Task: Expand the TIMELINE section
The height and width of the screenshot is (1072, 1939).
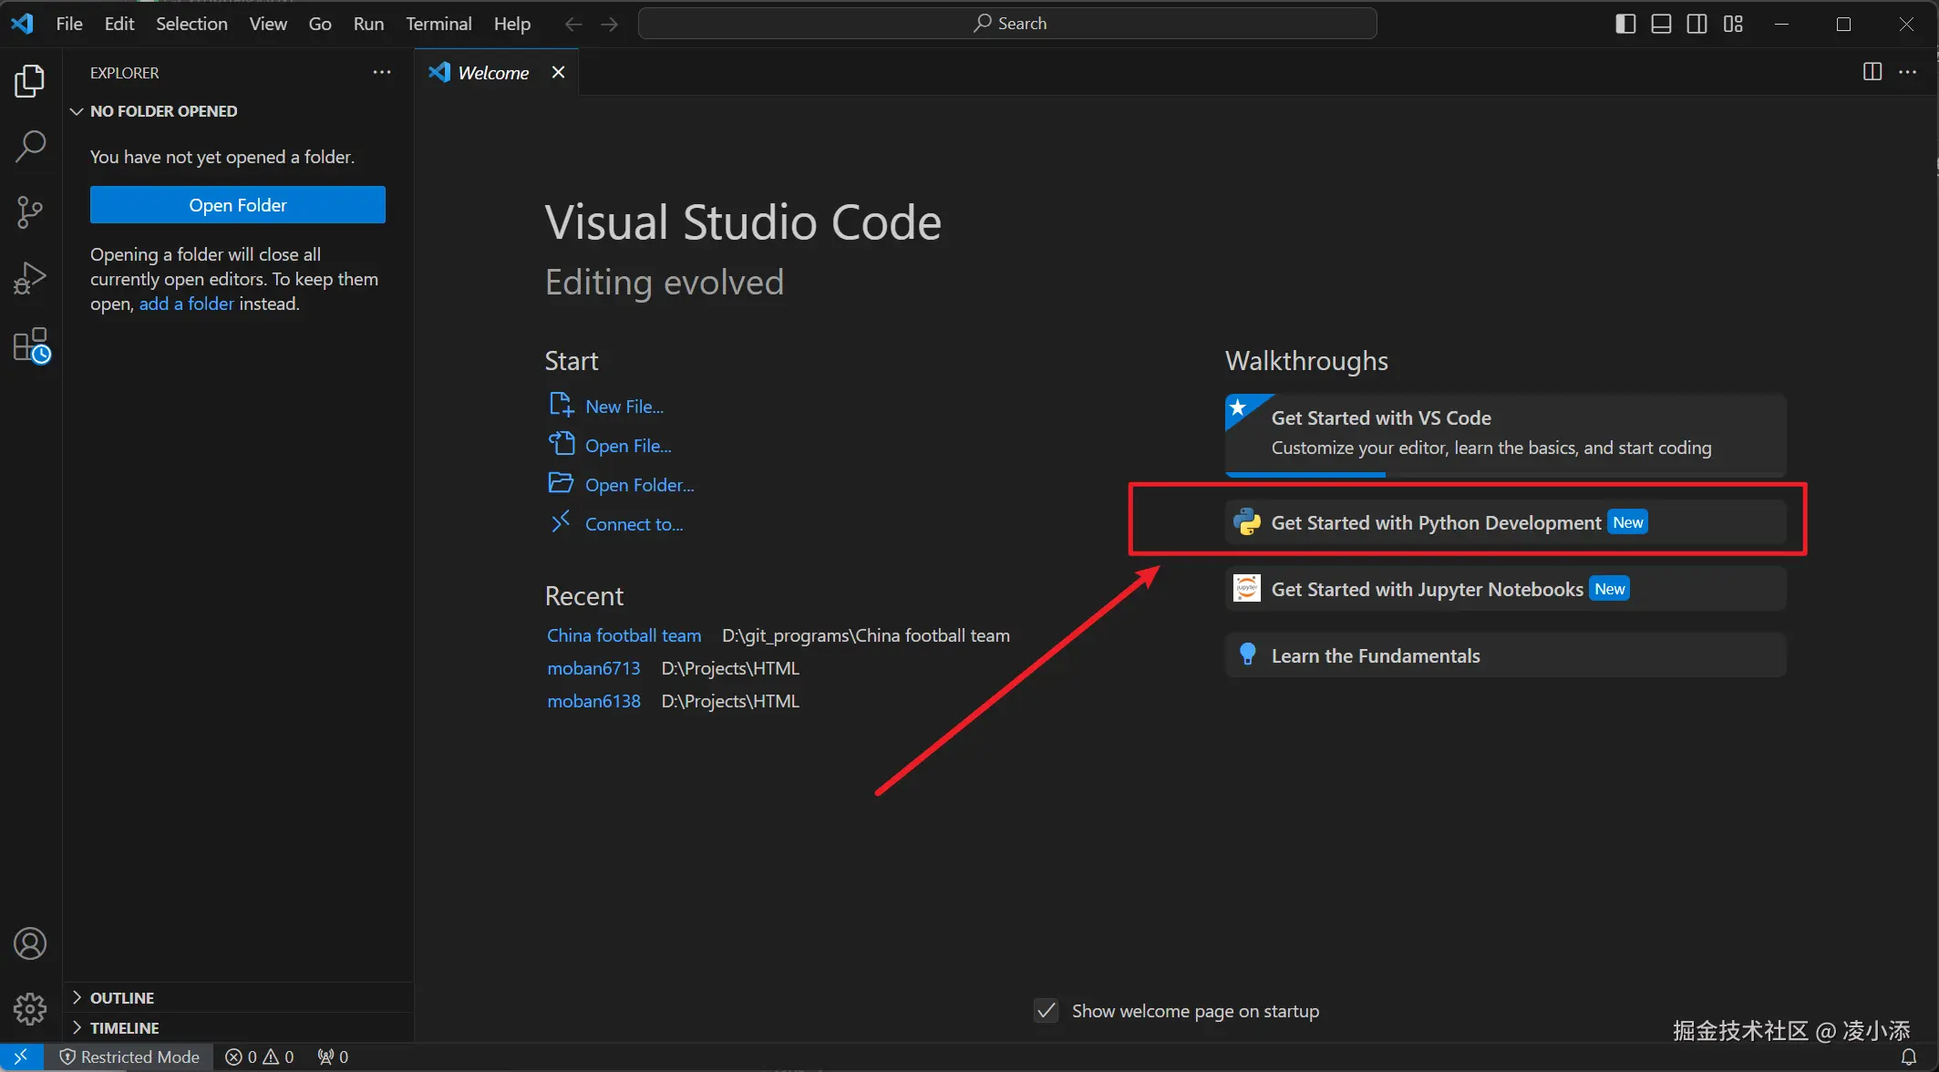Action: 124,1027
